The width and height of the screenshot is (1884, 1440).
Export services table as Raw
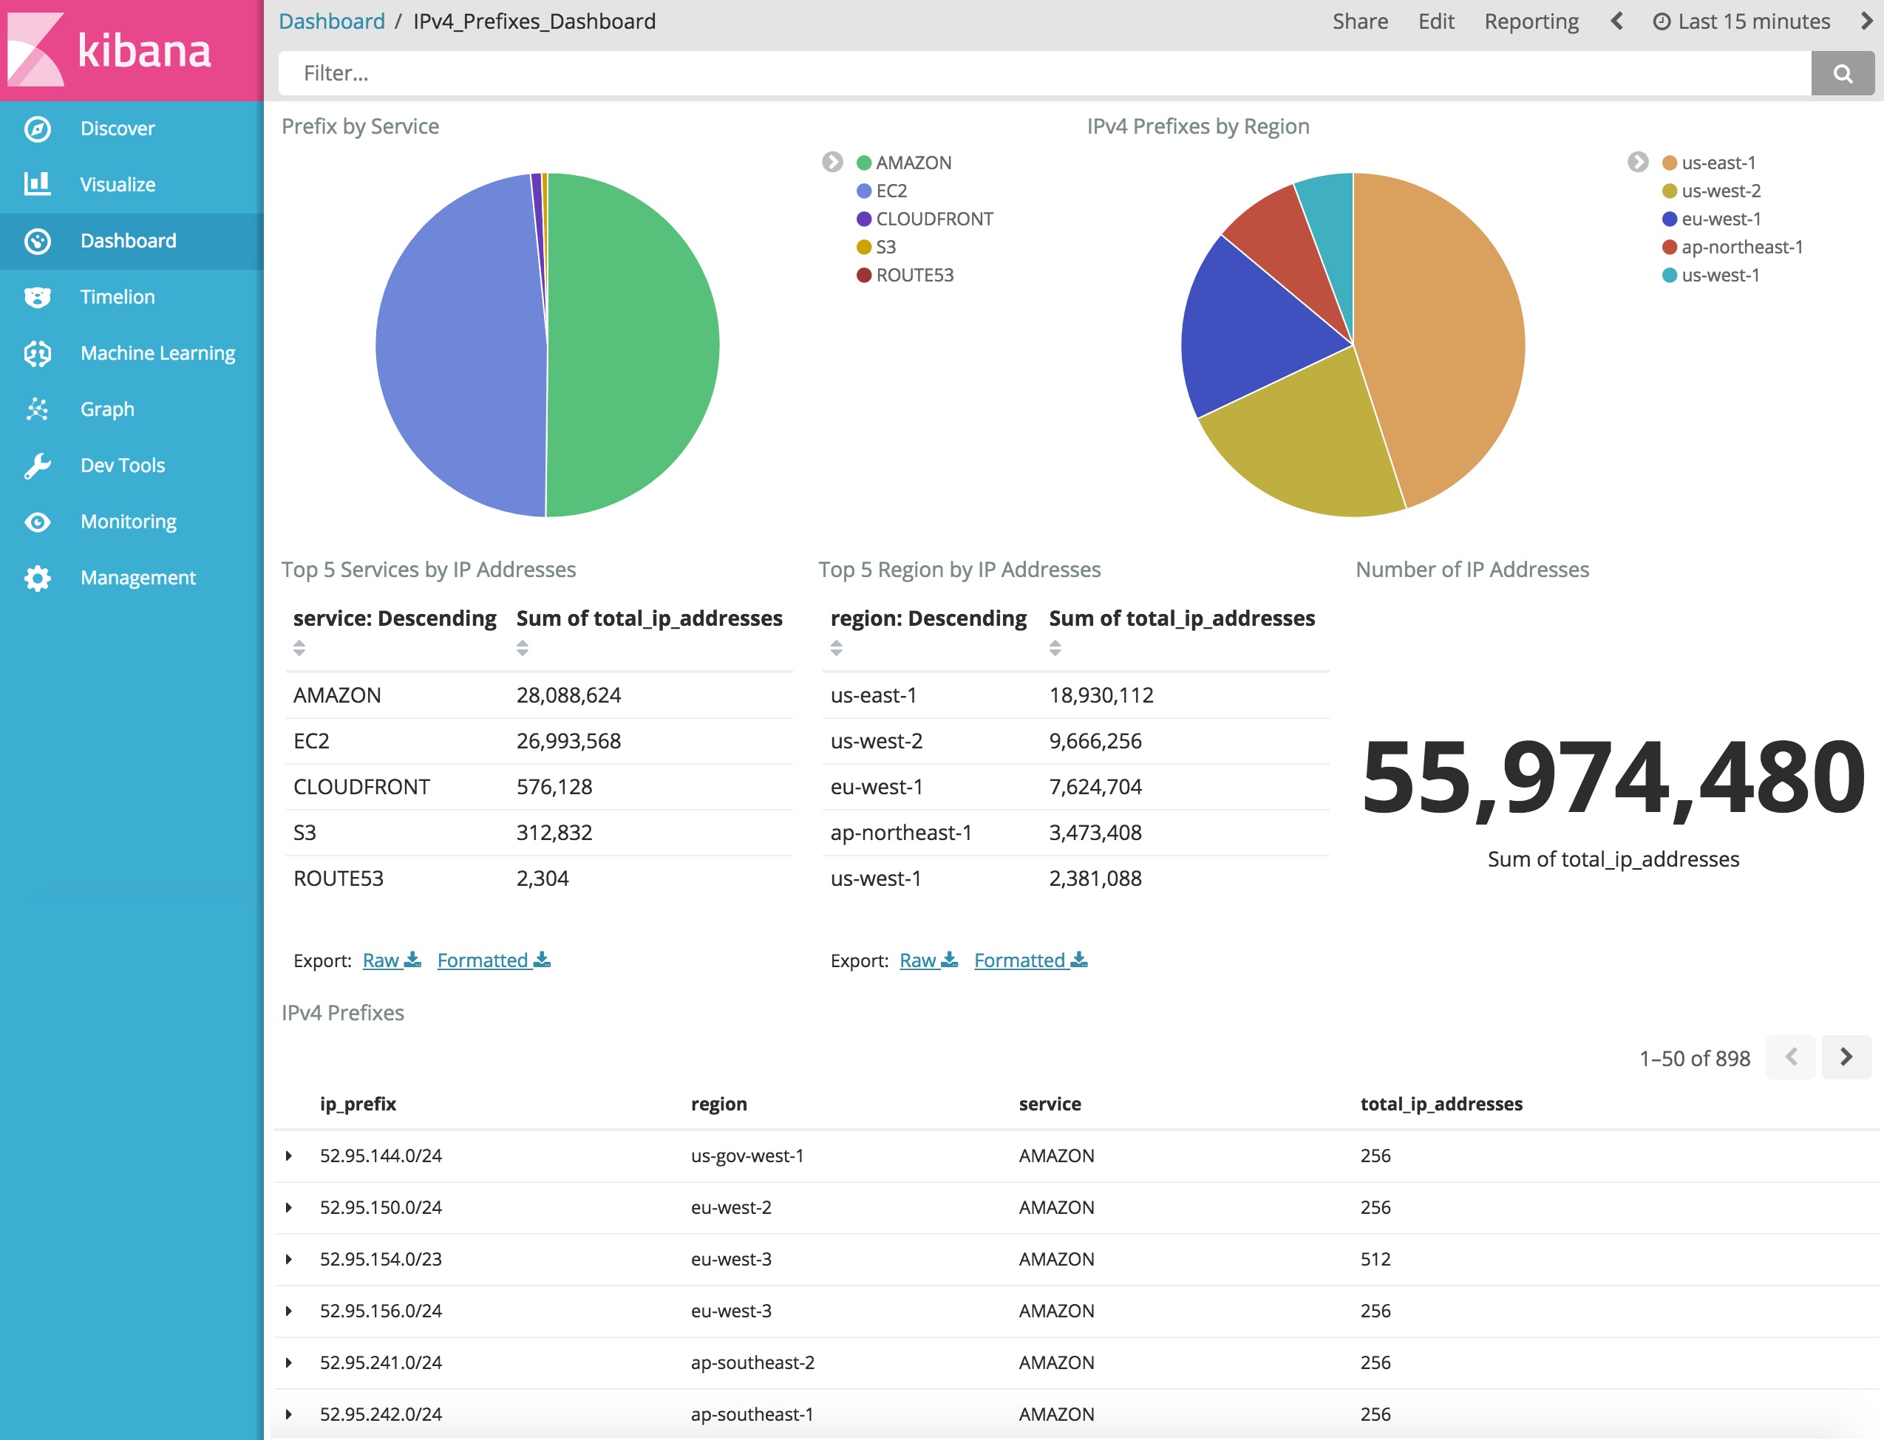click(x=391, y=960)
